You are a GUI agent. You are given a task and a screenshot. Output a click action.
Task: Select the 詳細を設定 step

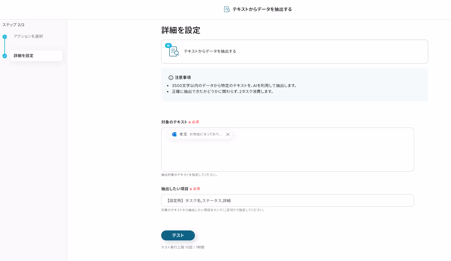pos(37,56)
